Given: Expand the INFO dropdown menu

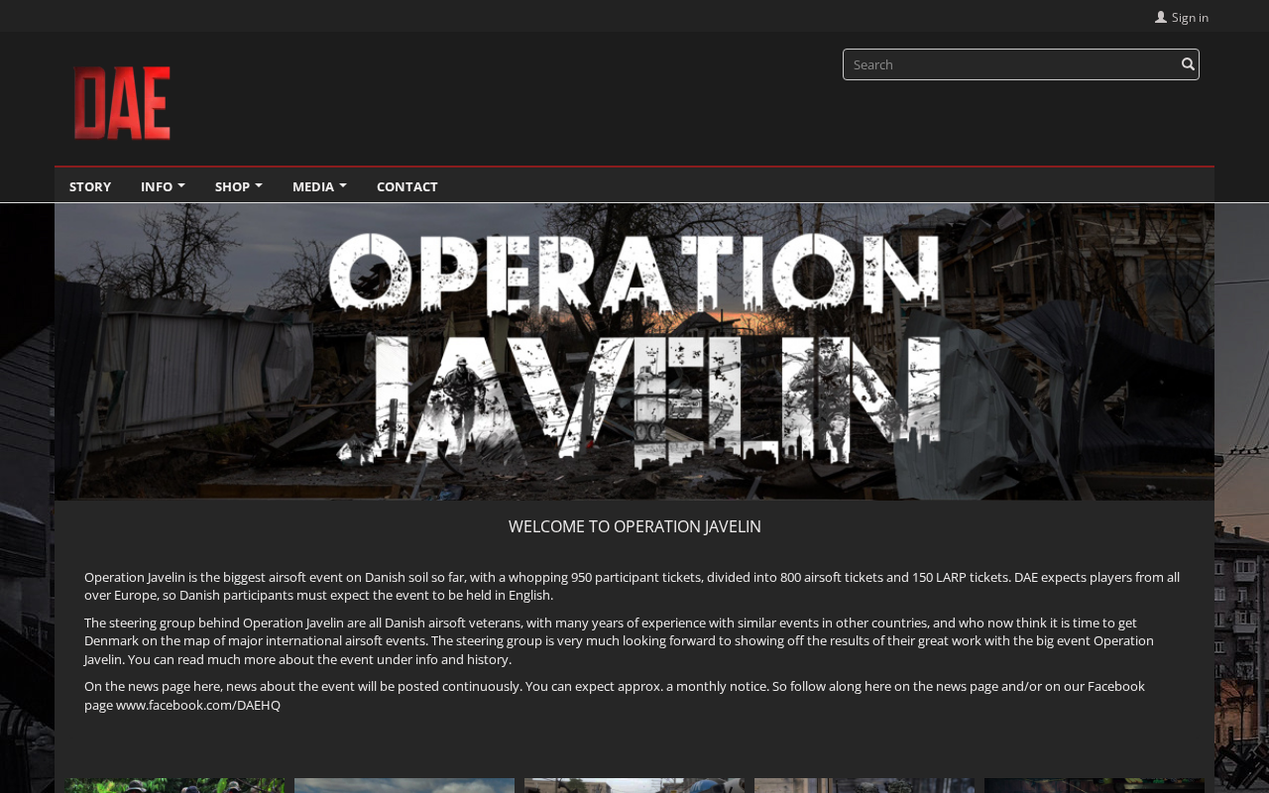Looking at the screenshot, I should click(x=162, y=186).
